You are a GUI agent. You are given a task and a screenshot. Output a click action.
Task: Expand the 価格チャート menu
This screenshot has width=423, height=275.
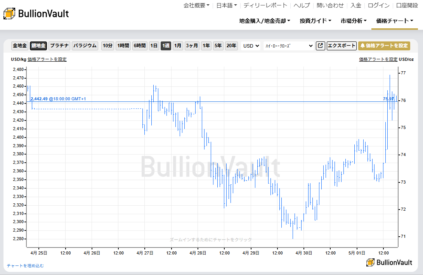click(395, 21)
